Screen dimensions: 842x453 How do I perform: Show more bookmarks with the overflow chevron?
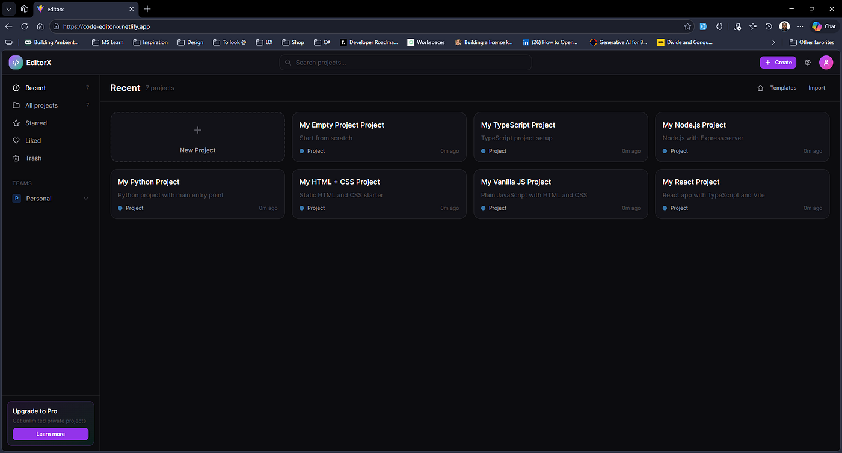point(773,42)
